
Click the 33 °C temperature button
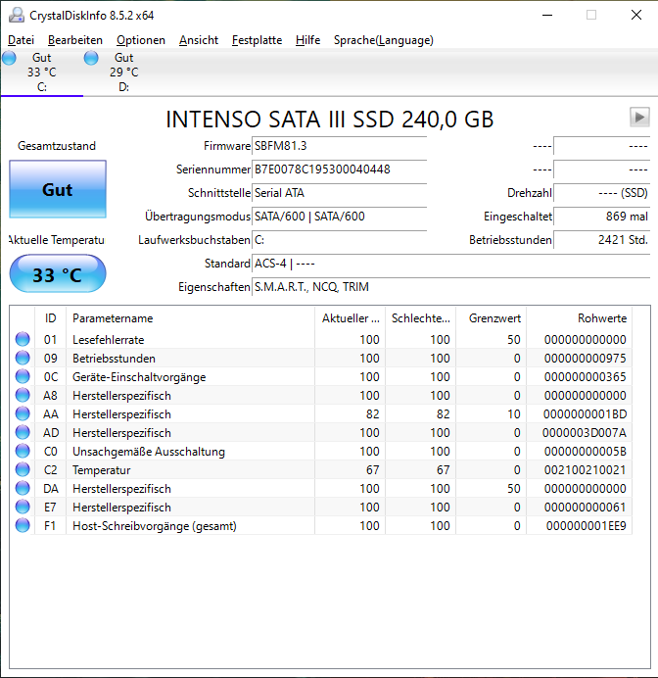coord(58,274)
